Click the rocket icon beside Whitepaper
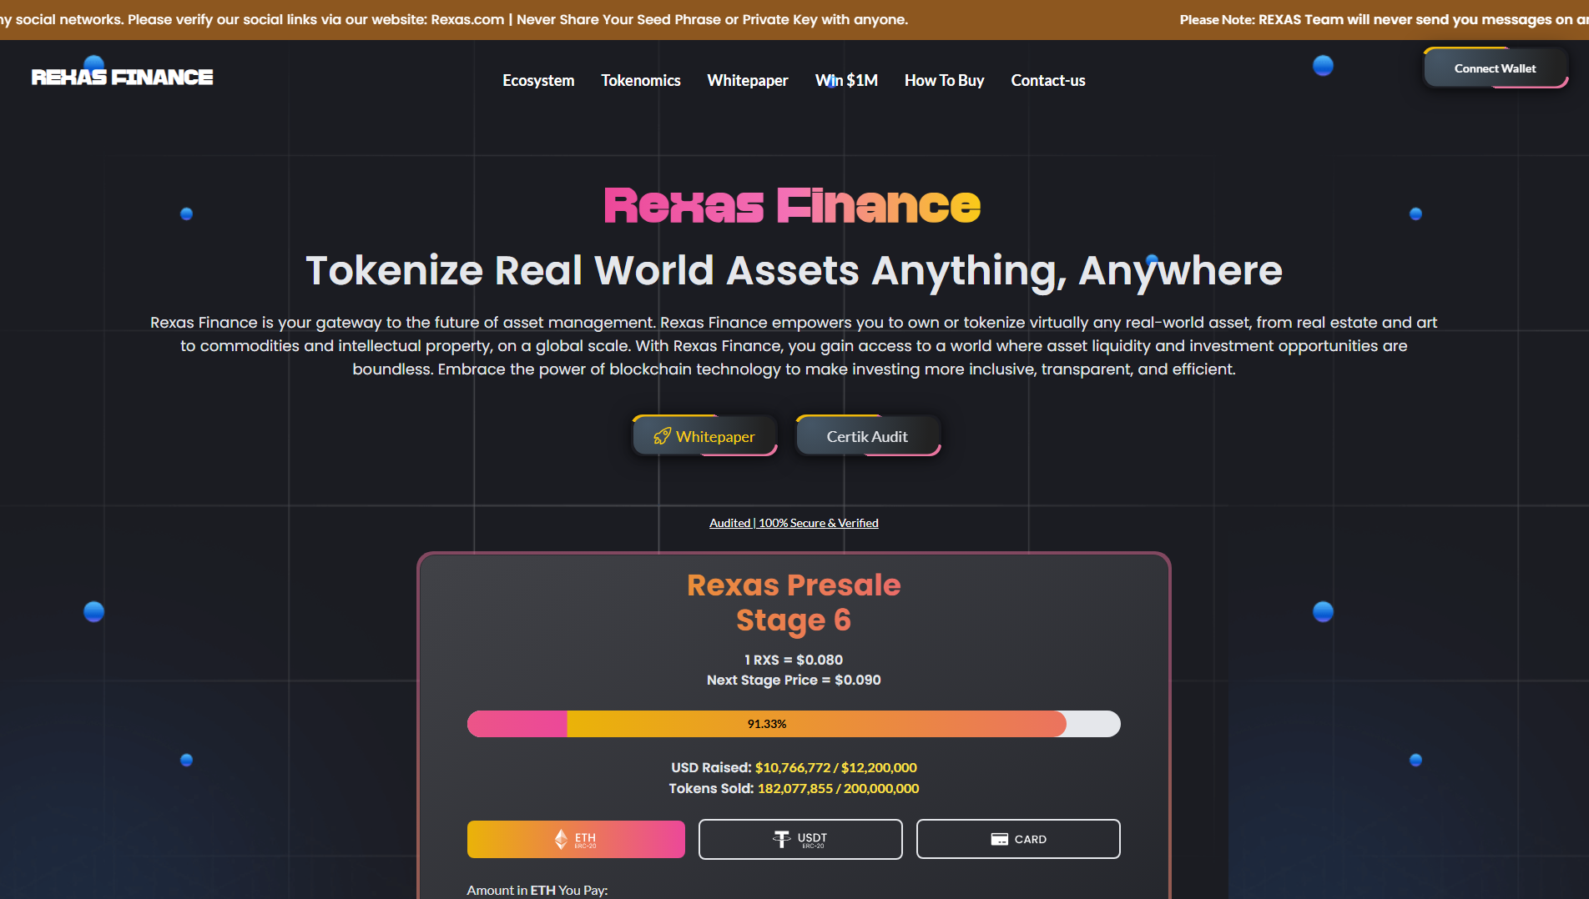This screenshot has height=899, width=1589. 662,436
